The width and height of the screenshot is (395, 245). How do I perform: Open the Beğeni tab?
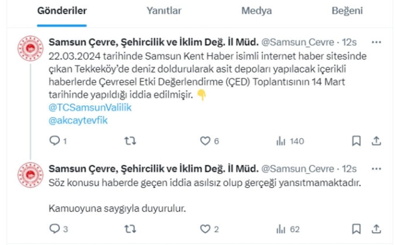pyautogui.click(x=347, y=11)
